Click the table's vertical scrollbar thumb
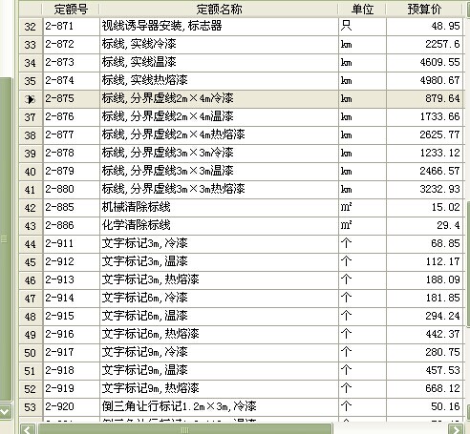The image size is (470, 434). [x=468, y=264]
